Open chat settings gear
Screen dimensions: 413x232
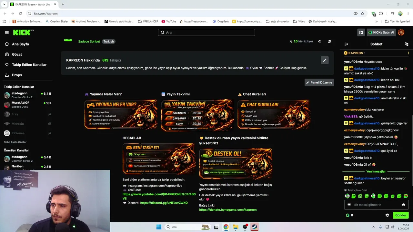[387, 215]
